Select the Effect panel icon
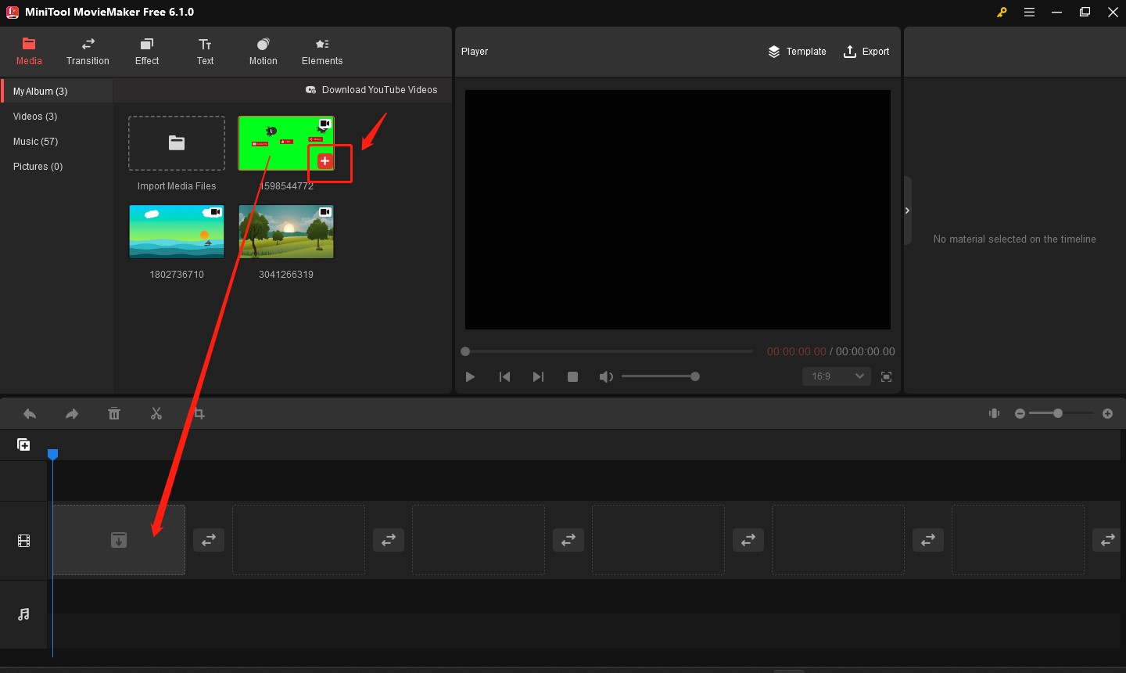Viewport: 1126px width, 673px height. click(x=146, y=51)
